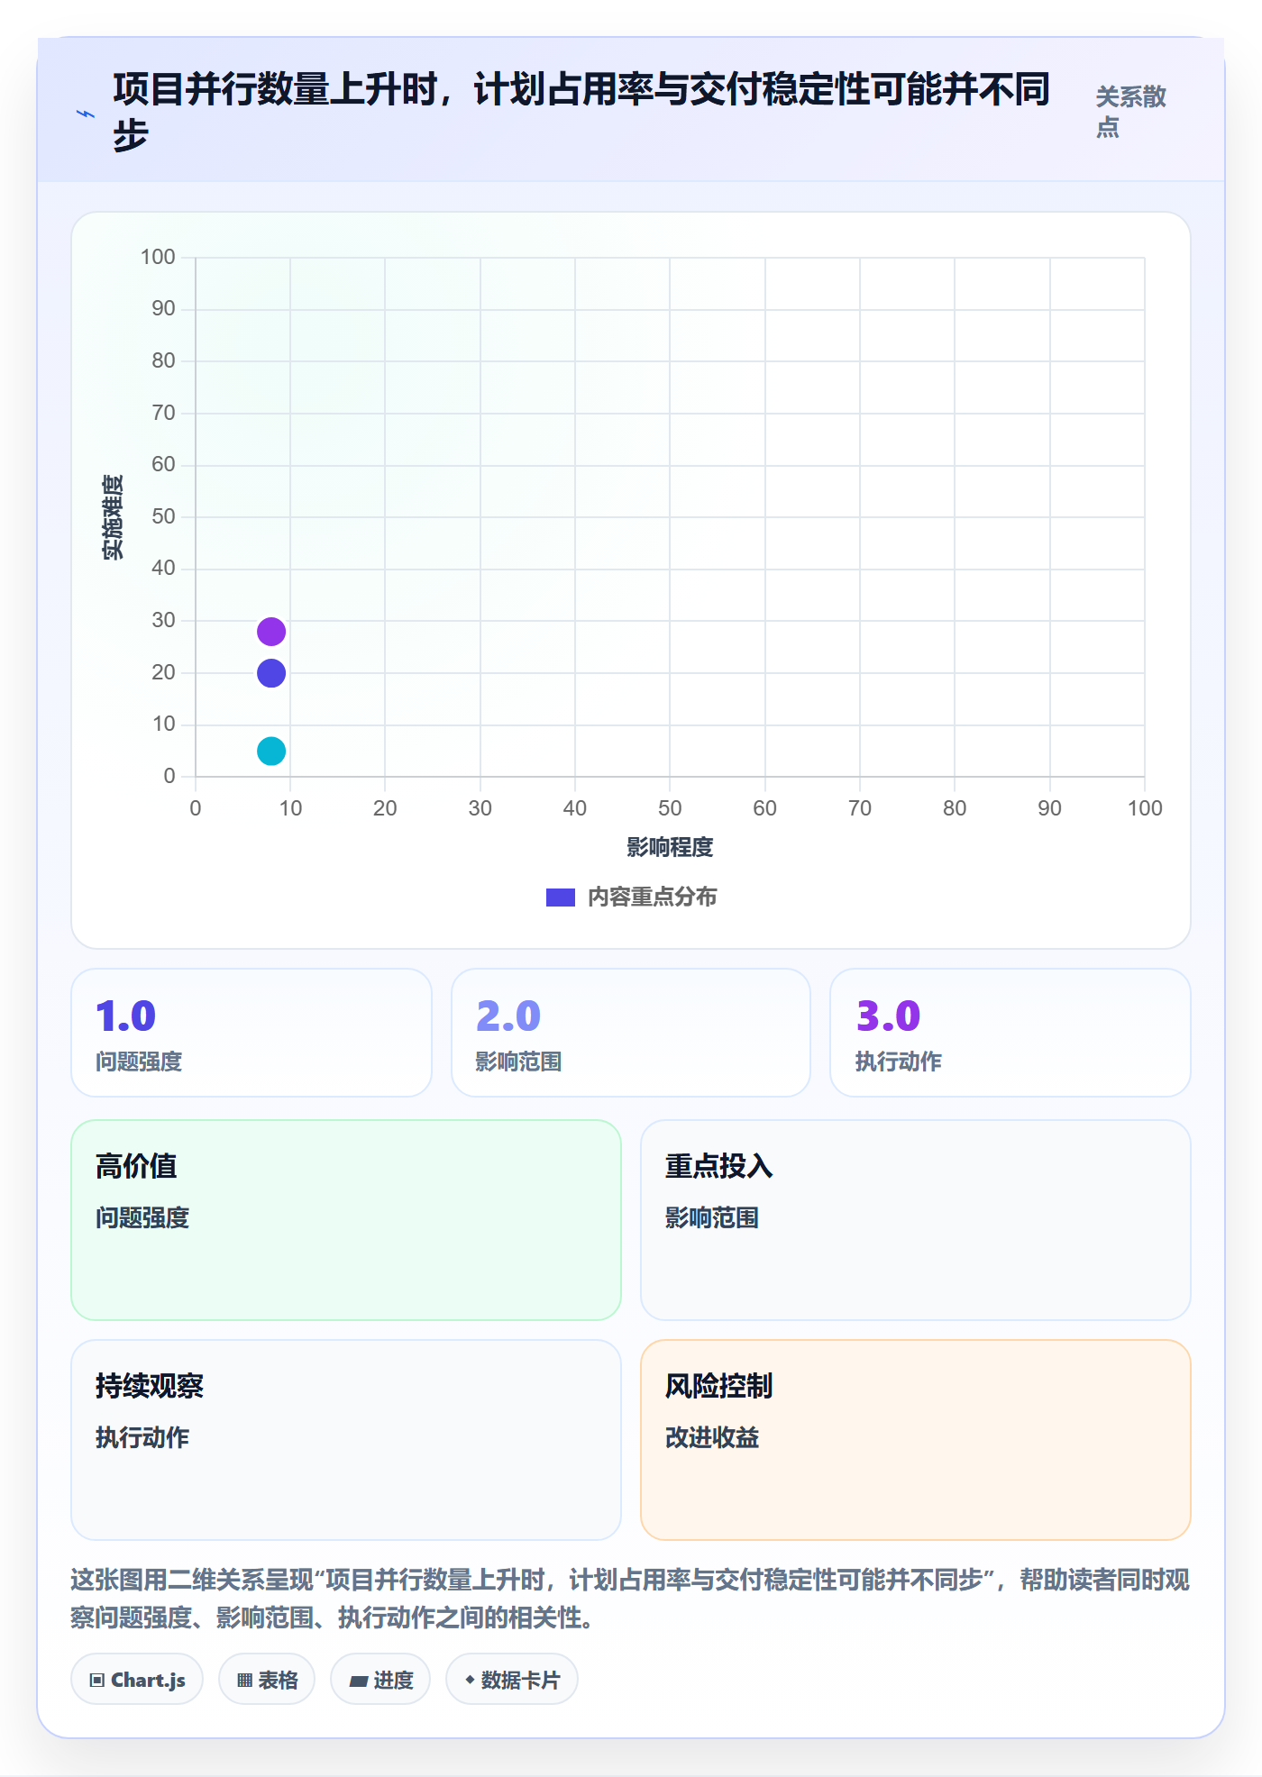The width and height of the screenshot is (1262, 1777).
Task: Choose the 持续观察 quadrant card
Action: tap(346, 1440)
